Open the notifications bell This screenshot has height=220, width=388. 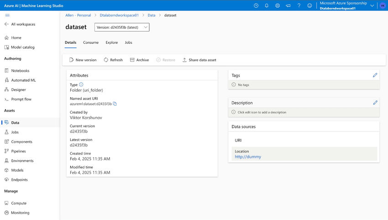click(x=267, y=5)
